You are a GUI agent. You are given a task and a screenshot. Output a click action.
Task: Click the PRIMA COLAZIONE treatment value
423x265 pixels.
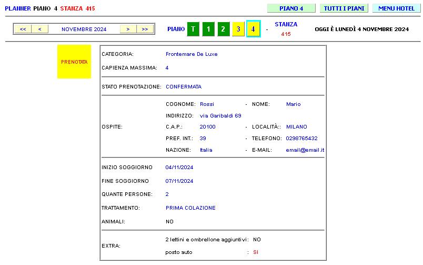coord(190,208)
